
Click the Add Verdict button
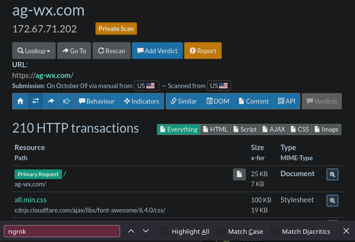pyautogui.click(x=157, y=51)
